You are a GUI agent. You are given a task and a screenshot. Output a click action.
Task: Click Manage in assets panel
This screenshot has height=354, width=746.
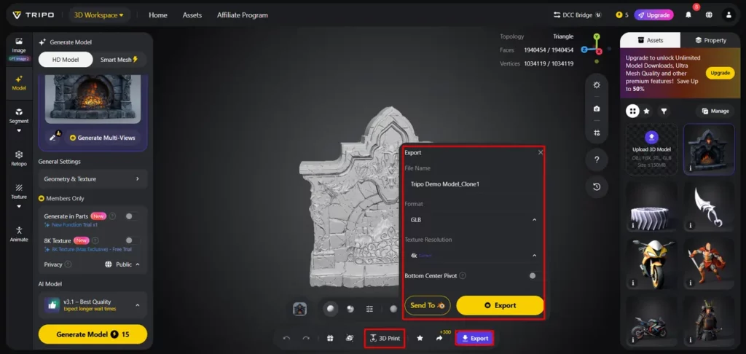pyautogui.click(x=715, y=111)
